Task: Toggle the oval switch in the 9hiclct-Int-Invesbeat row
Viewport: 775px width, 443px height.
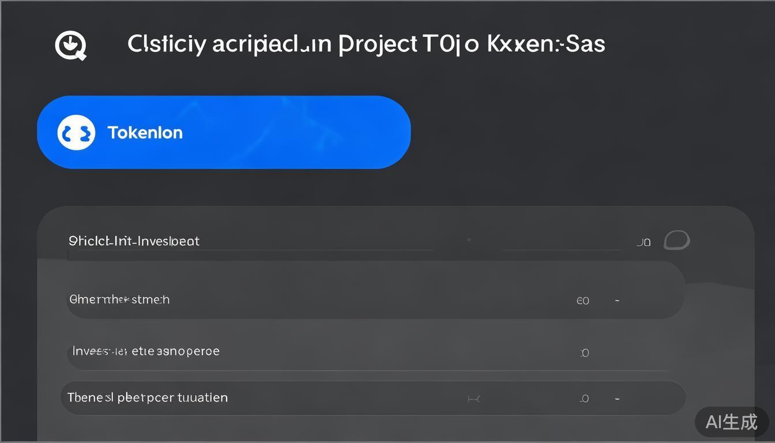Action: [676, 240]
